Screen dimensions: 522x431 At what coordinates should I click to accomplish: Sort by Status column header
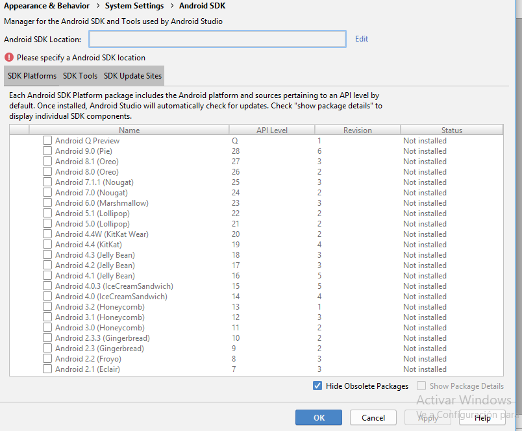pos(452,130)
